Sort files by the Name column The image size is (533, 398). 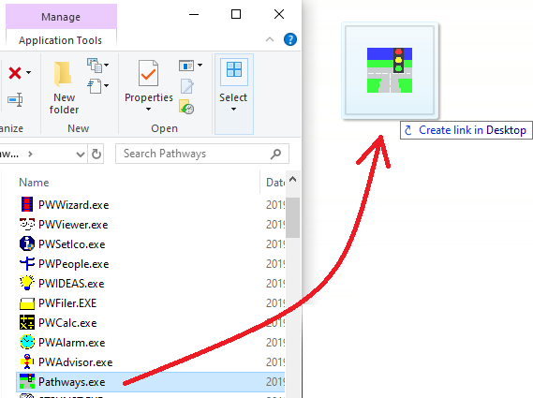tap(34, 183)
